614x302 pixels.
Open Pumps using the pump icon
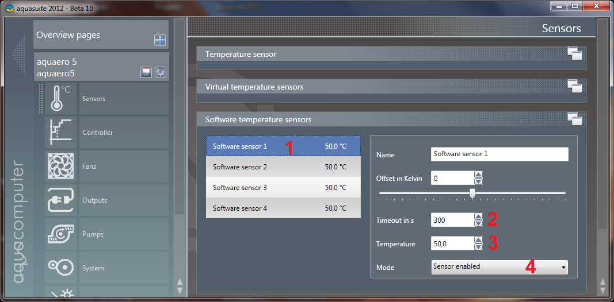pyautogui.click(x=60, y=234)
